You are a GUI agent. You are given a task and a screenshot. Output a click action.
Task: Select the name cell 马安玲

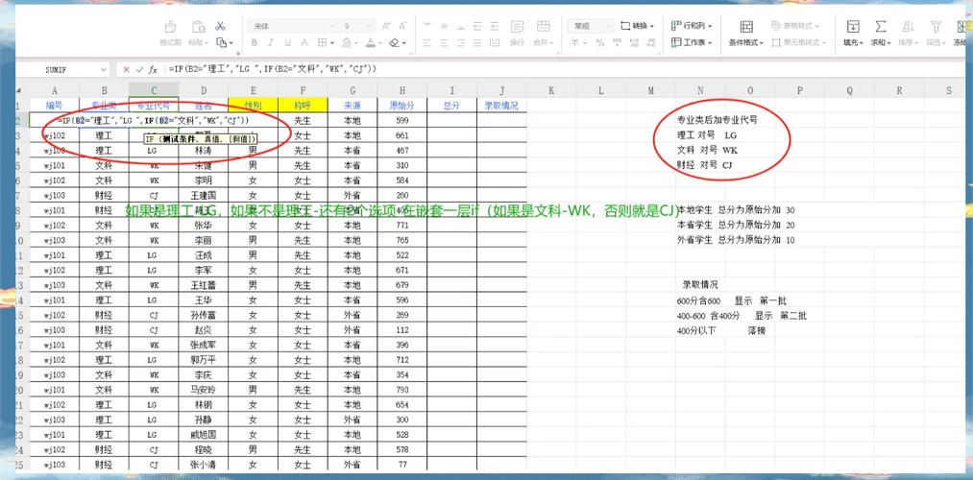pyautogui.click(x=204, y=390)
